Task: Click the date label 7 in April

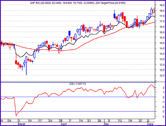Action: point(70,121)
